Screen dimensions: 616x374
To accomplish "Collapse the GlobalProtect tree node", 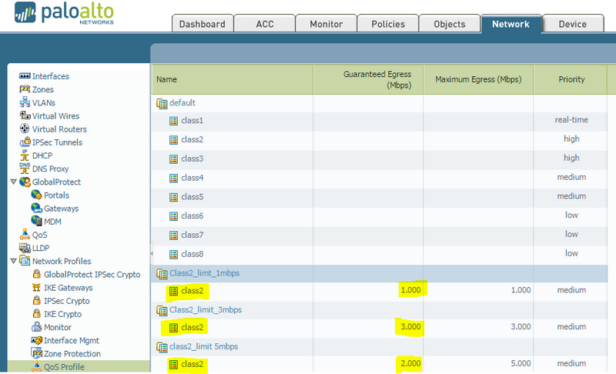I will coord(13,182).
